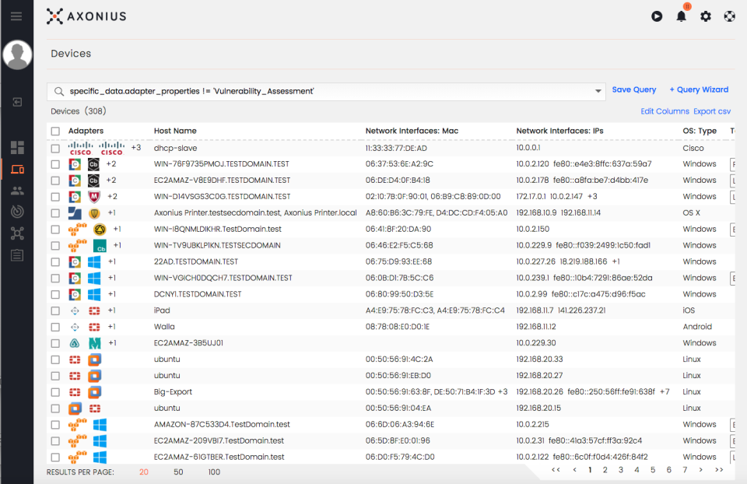Check the DCNYI.TESTDOMAIN.TEST row checkbox

coord(55,294)
